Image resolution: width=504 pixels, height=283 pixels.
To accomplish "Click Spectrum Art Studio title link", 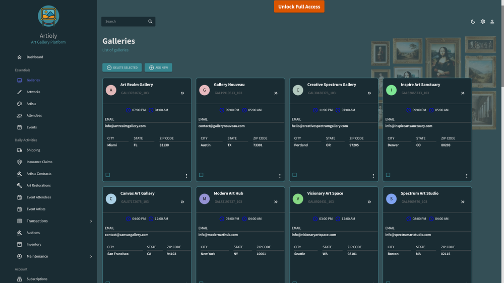I will (419, 193).
